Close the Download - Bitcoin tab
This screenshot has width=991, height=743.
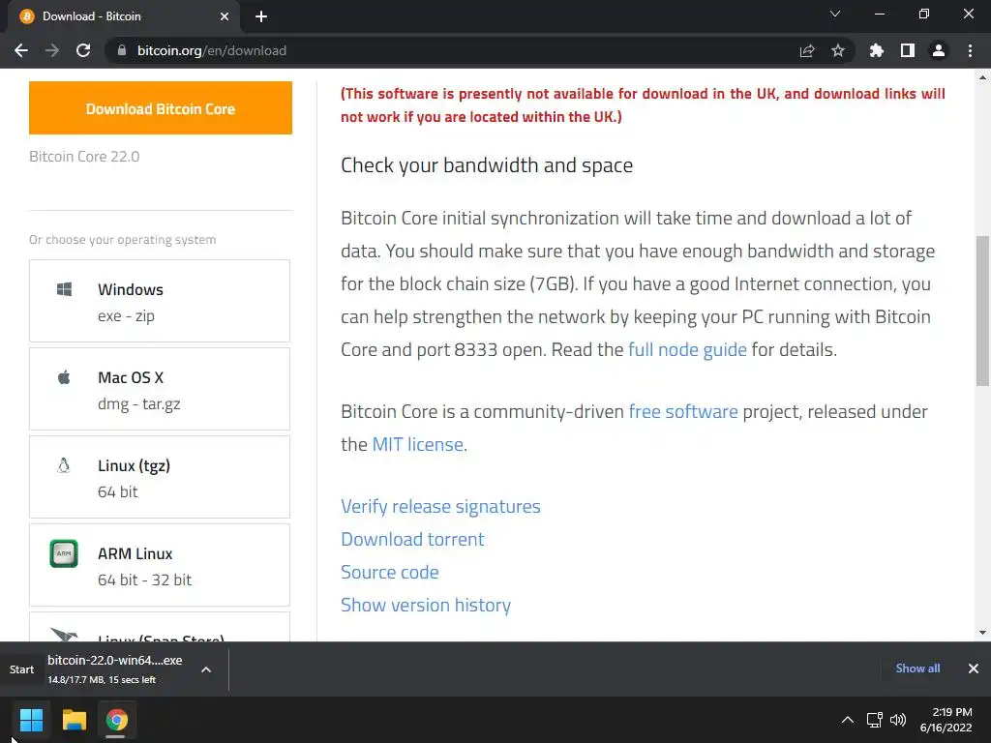(x=225, y=16)
